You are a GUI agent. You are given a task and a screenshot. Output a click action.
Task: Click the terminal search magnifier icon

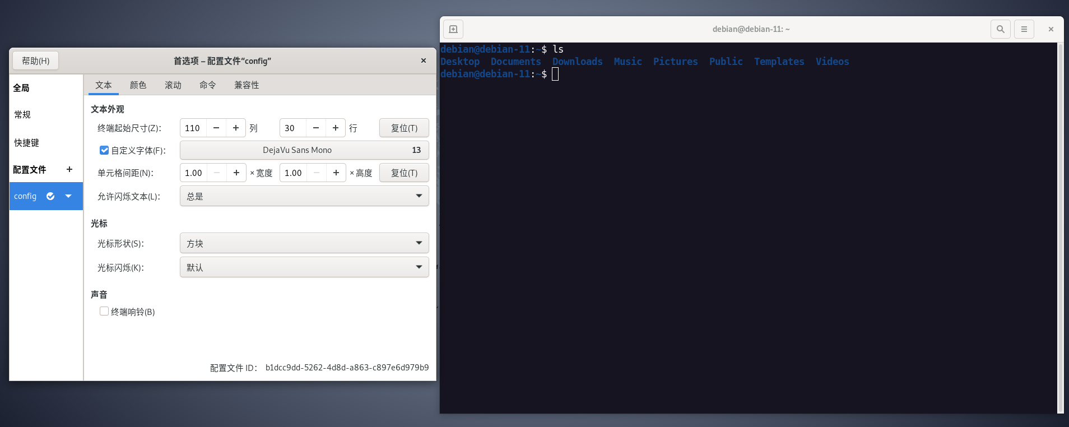pyautogui.click(x=1000, y=29)
